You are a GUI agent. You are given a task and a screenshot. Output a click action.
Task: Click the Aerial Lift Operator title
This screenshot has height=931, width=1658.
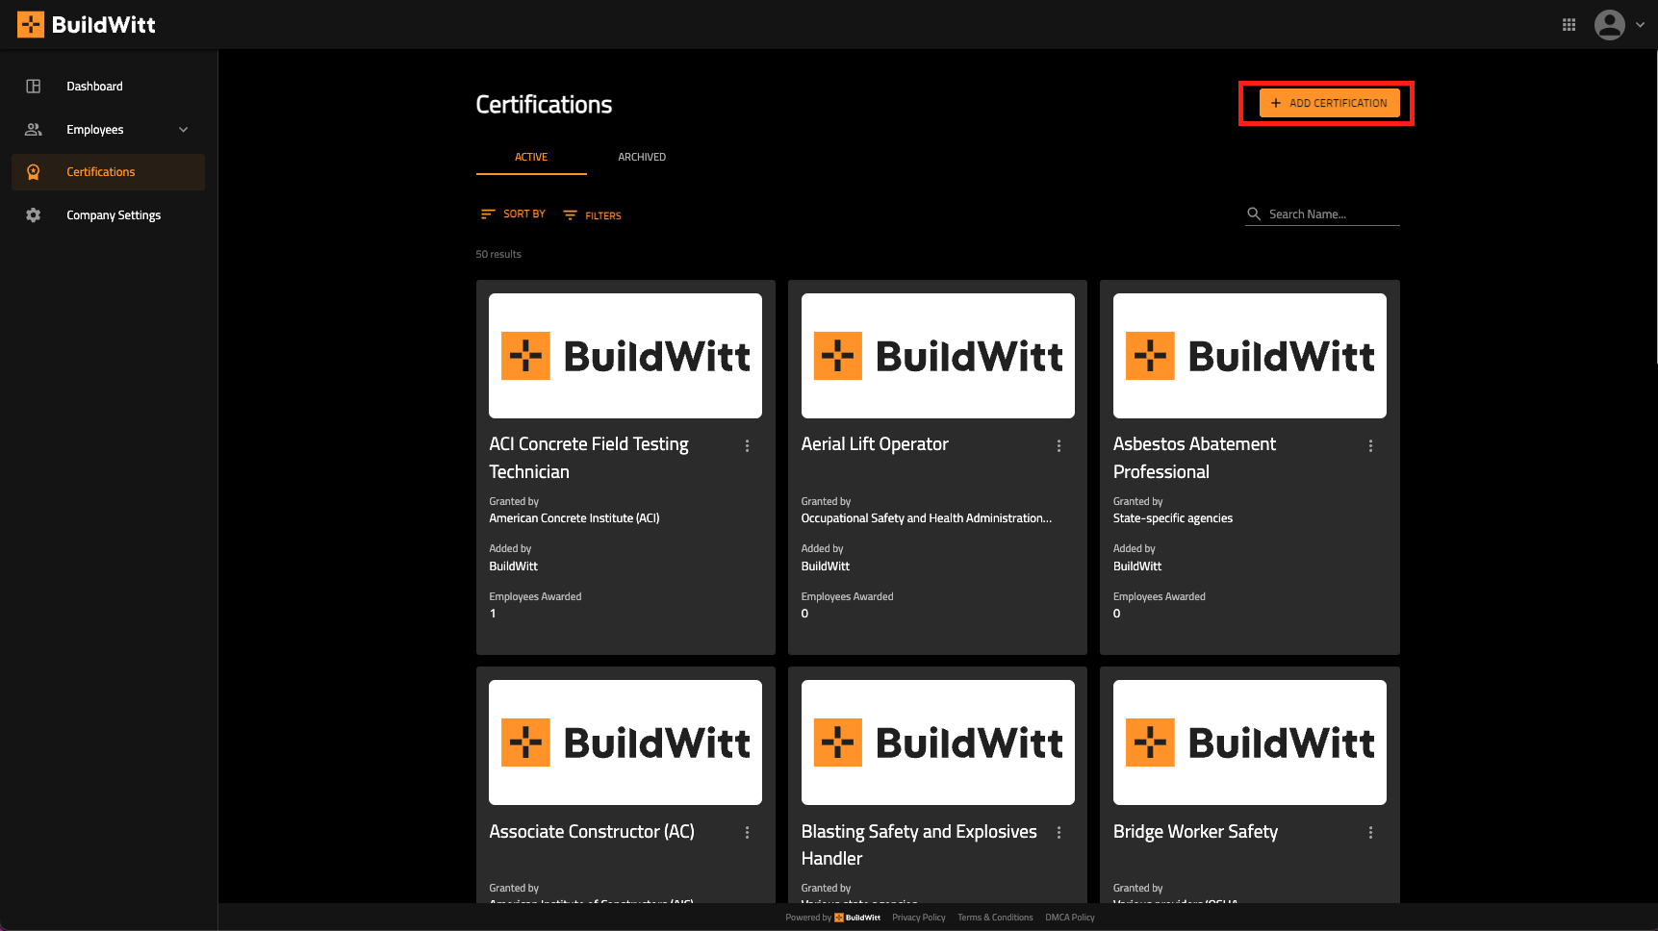875,444
